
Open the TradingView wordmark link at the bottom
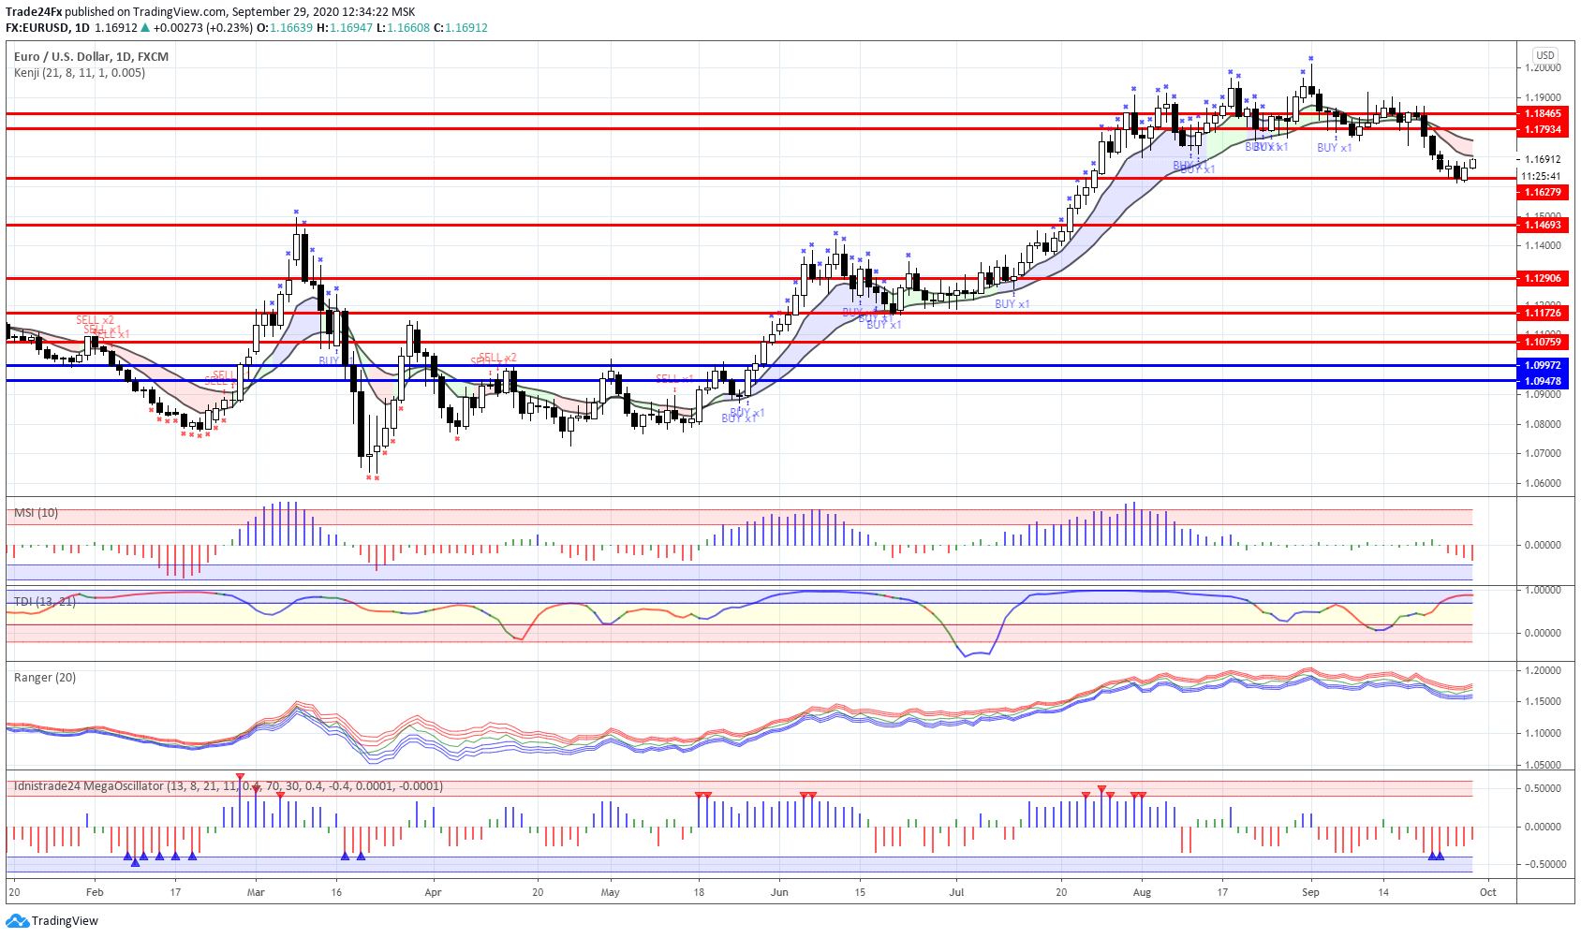[x=65, y=921]
